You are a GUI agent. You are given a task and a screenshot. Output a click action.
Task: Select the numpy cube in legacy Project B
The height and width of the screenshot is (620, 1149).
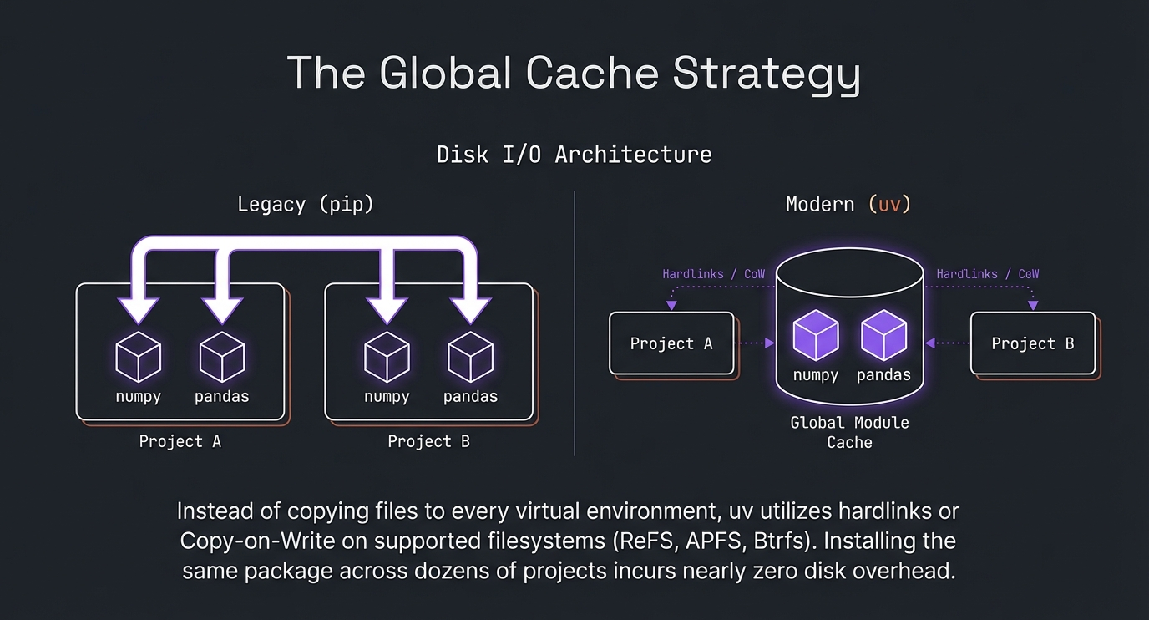click(x=387, y=355)
